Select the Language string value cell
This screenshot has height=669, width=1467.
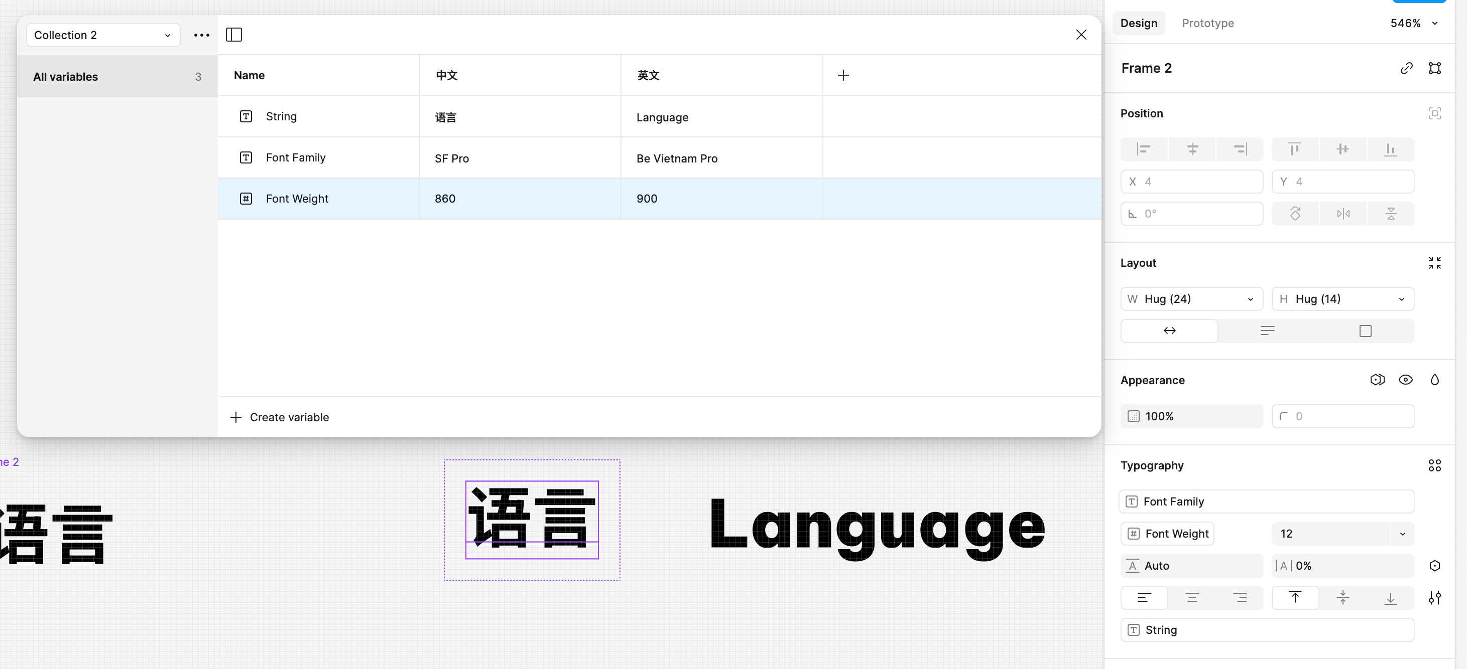pos(721,117)
